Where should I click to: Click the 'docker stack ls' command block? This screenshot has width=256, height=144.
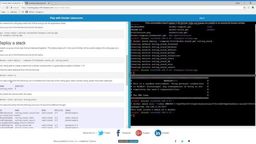click(x=62, y=75)
